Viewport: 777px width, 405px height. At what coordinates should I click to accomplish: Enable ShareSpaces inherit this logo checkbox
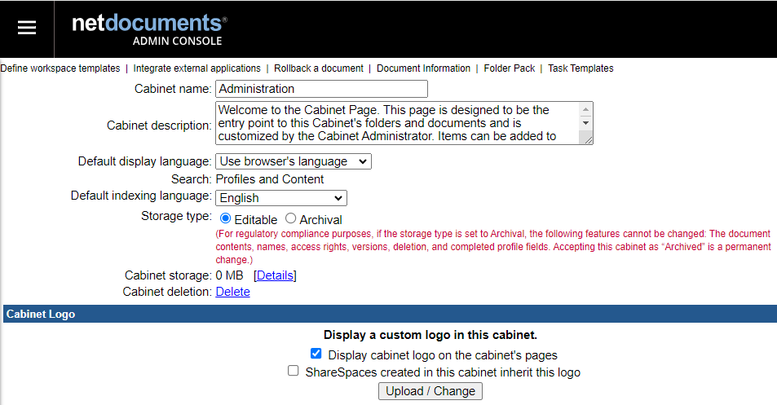(x=294, y=371)
